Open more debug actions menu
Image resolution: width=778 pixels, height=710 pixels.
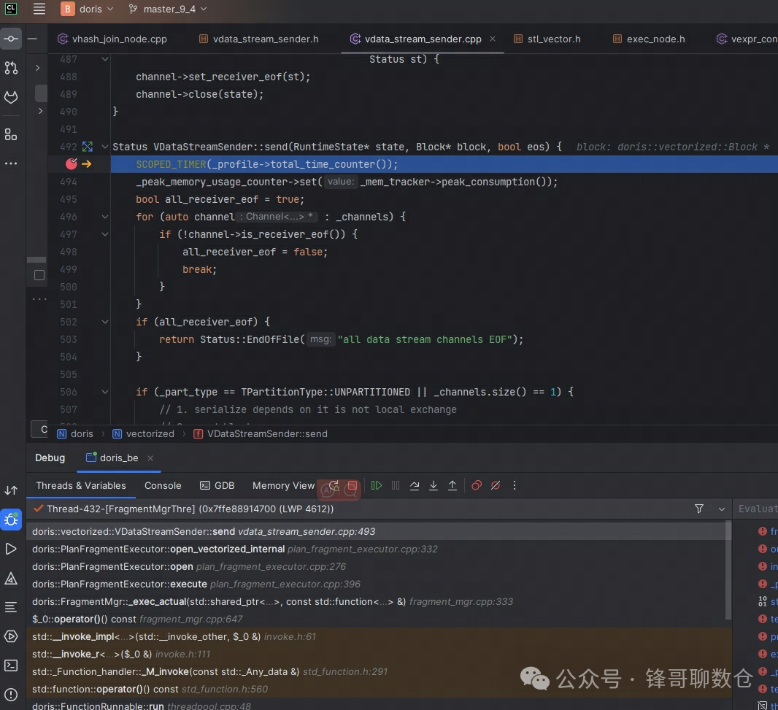pyautogui.click(x=515, y=485)
